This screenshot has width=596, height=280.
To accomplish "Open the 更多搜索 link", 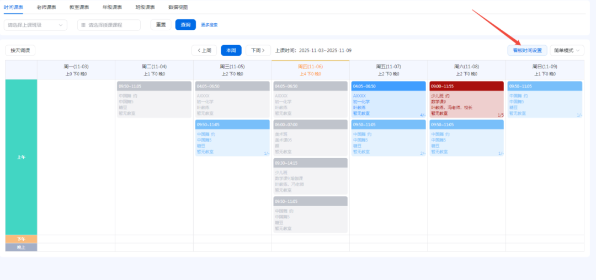I will coord(209,25).
